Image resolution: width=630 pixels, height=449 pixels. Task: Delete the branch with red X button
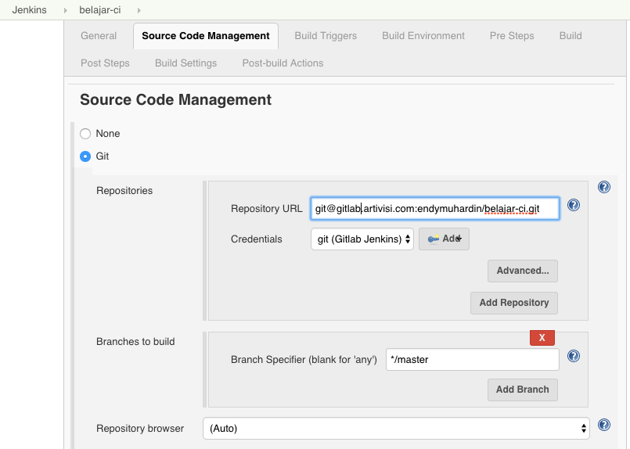[542, 338]
